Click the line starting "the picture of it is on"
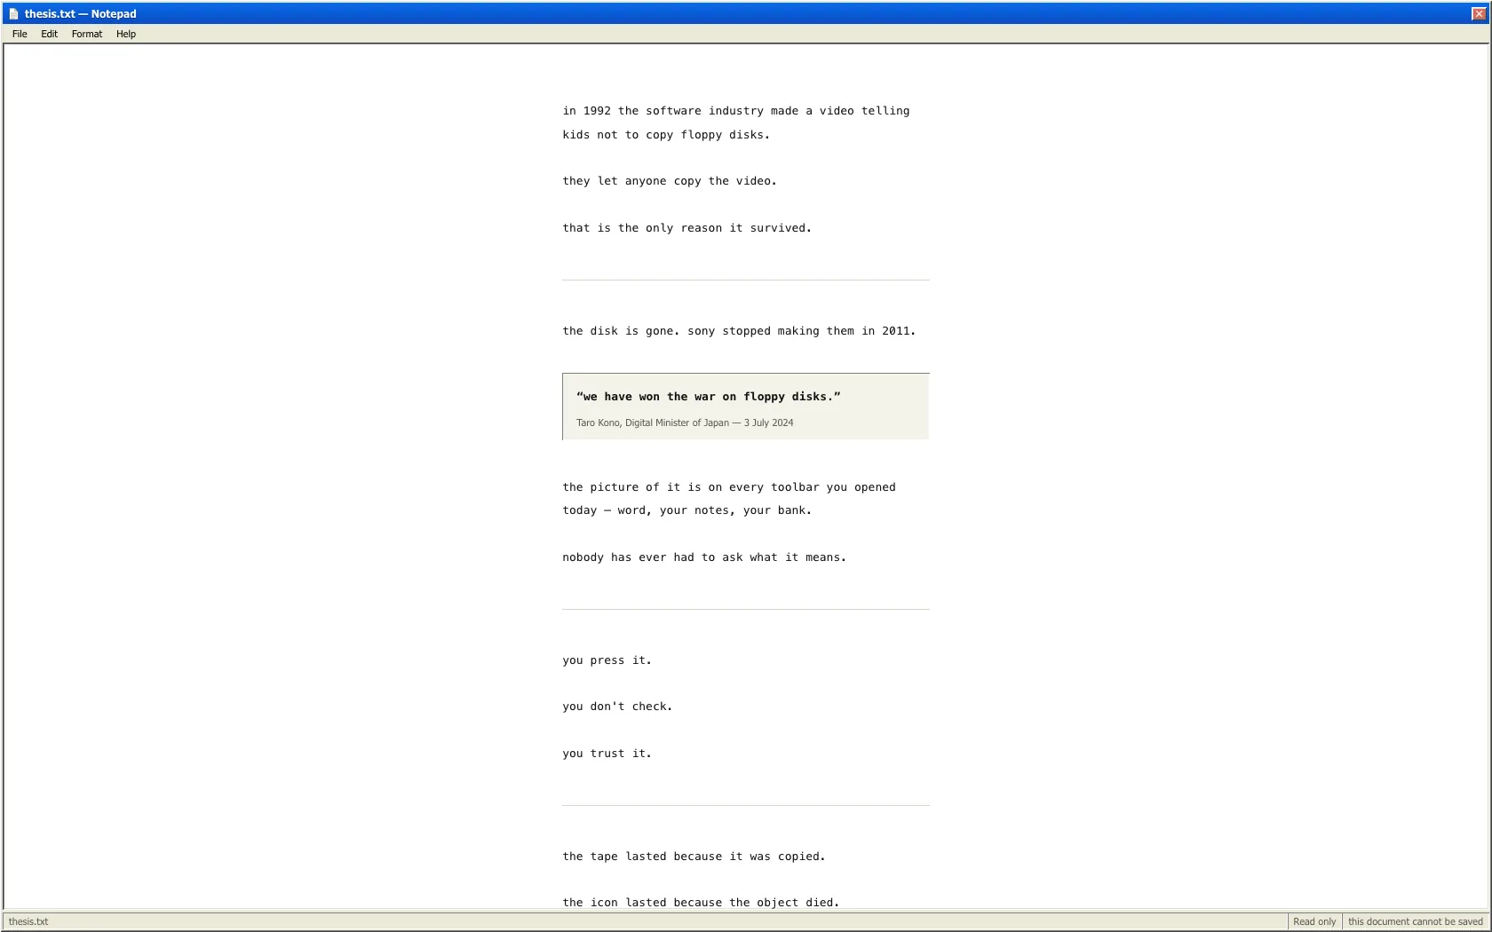Screen dimensions: 1492x932 [729, 487]
